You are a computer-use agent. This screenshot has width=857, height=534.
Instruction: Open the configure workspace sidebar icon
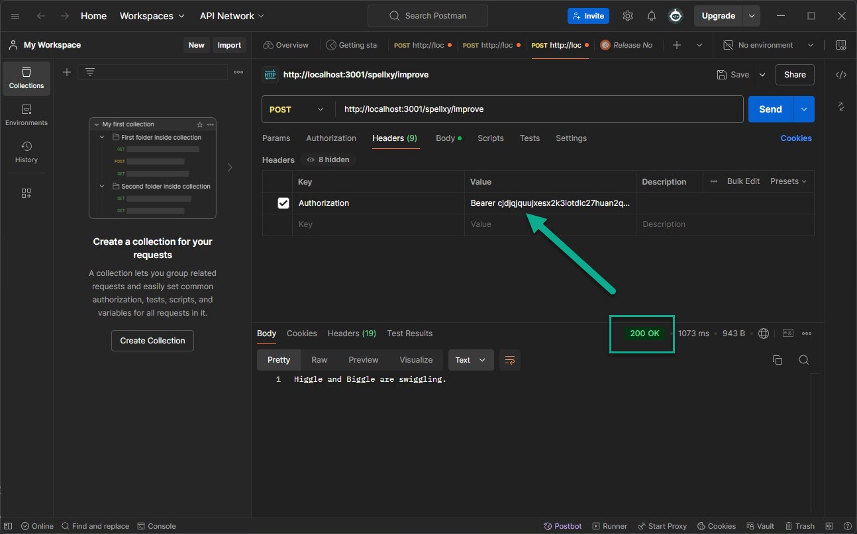(26, 193)
